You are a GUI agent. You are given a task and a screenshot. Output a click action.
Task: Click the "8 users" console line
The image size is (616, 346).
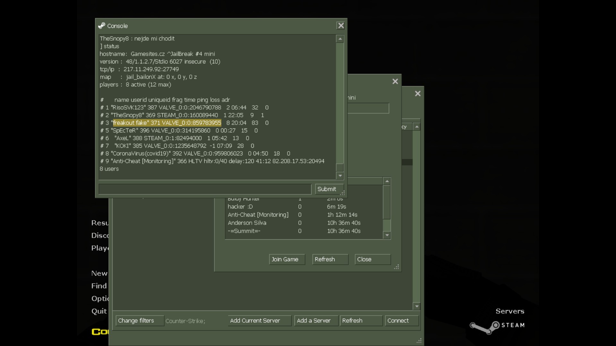click(109, 169)
